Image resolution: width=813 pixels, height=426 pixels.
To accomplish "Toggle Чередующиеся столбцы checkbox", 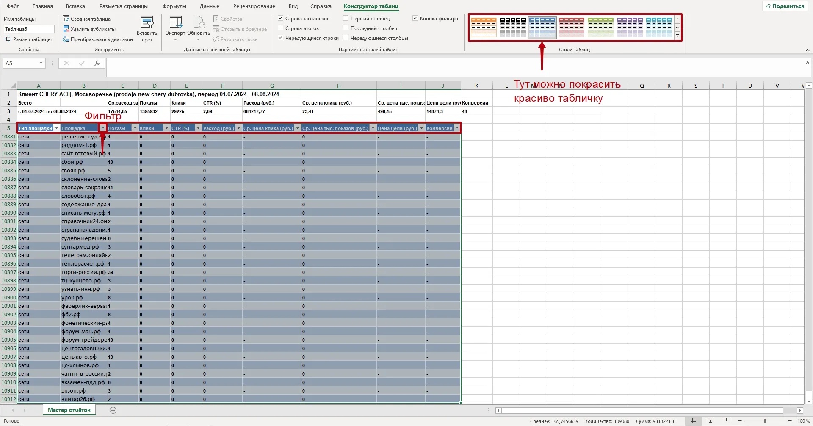I will [346, 38].
